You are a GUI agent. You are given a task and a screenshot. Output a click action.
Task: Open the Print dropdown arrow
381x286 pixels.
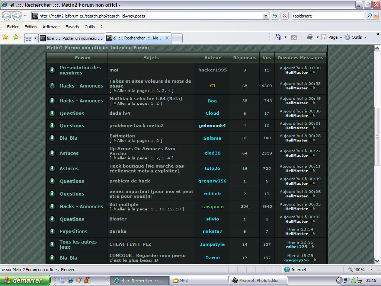click(317, 37)
